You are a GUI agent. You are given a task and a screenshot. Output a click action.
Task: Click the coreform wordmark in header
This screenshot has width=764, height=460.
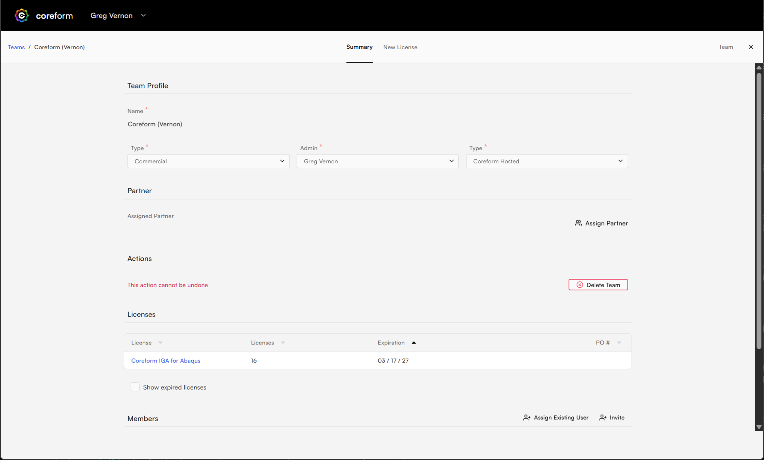[x=54, y=16]
